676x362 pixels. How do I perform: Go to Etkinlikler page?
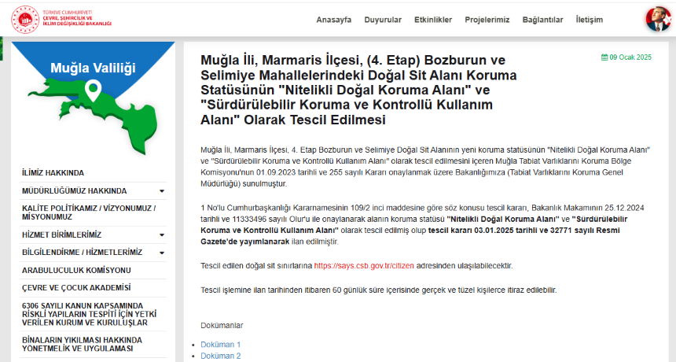click(433, 20)
